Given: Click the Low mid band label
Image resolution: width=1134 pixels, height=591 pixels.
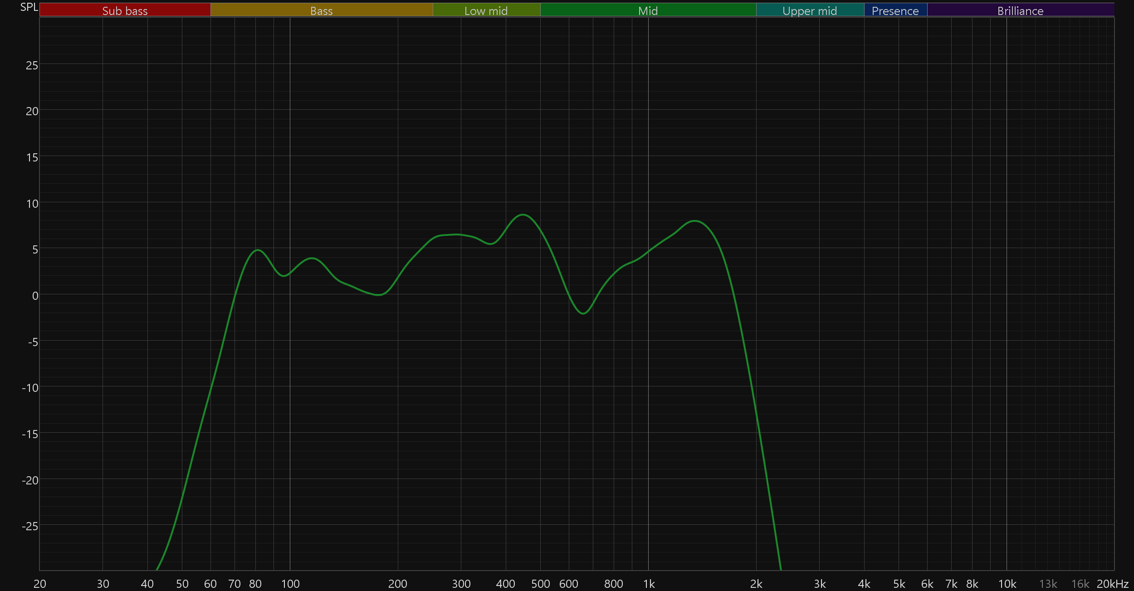Looking at the screenshot, I should point(486,10).
